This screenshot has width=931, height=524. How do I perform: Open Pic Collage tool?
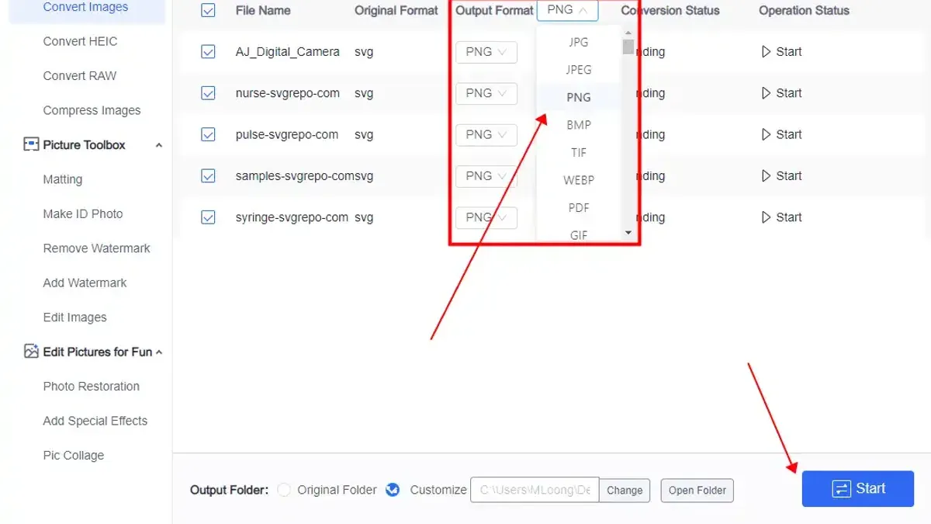click(x=74, y=456)
